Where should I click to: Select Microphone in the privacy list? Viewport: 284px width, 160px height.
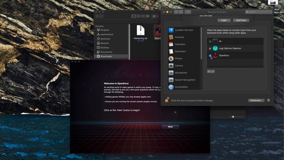[185, 73]
